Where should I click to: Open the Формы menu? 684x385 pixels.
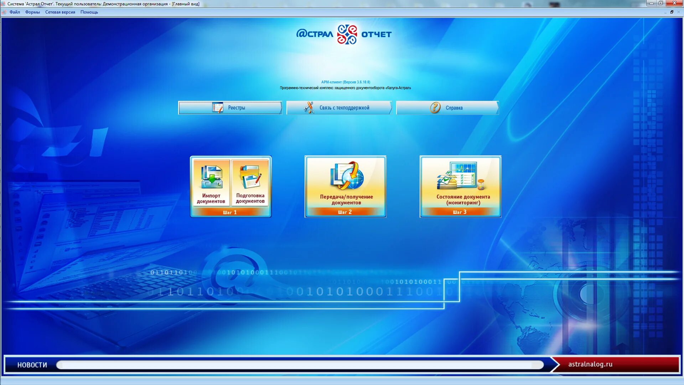click(x=32, y=12)
